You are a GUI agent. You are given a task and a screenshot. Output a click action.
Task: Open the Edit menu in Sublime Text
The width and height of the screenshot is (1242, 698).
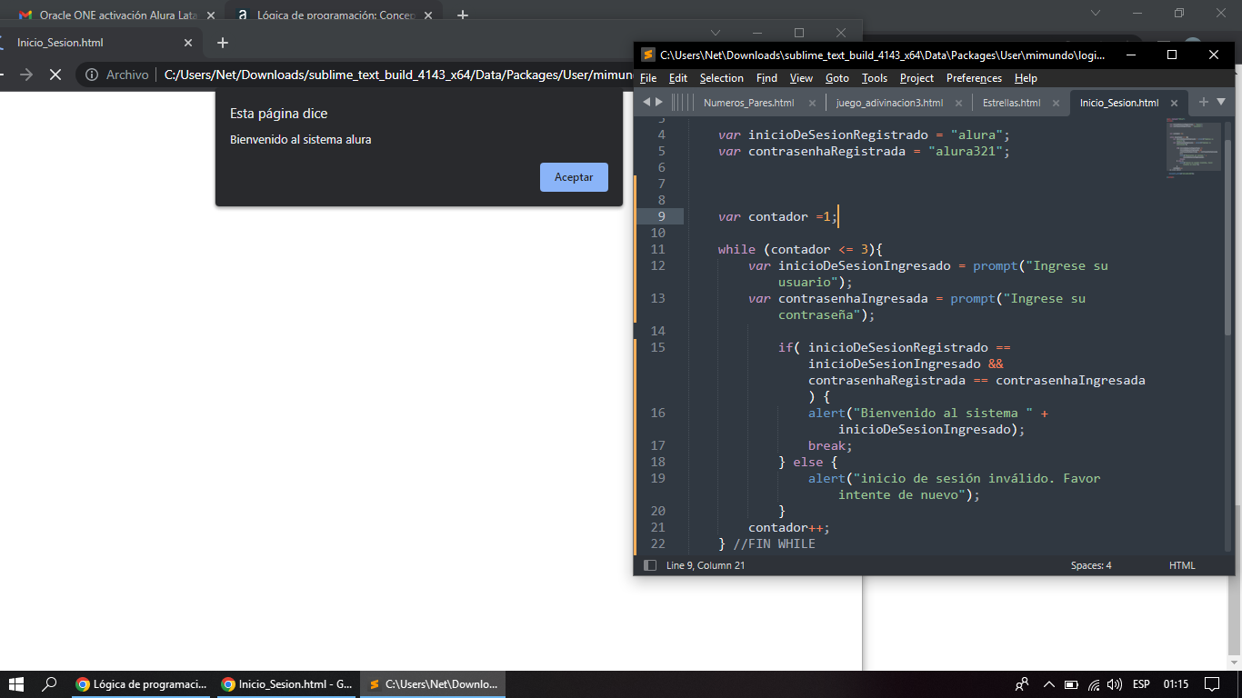click(x=678, y=78)
